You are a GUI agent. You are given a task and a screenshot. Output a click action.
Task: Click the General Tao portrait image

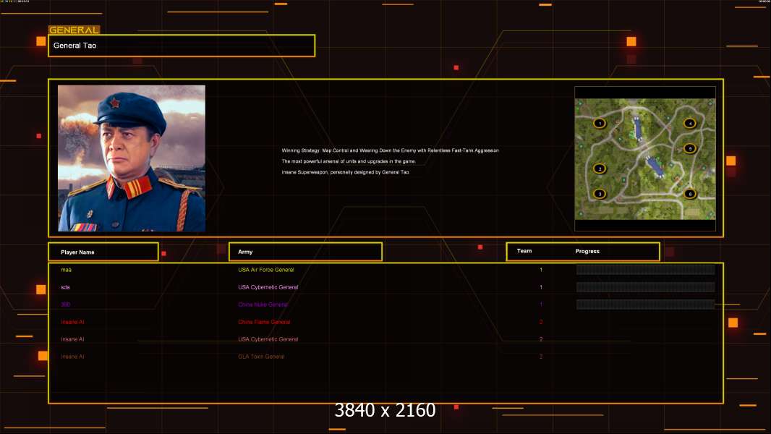click(x=132, y=158)
